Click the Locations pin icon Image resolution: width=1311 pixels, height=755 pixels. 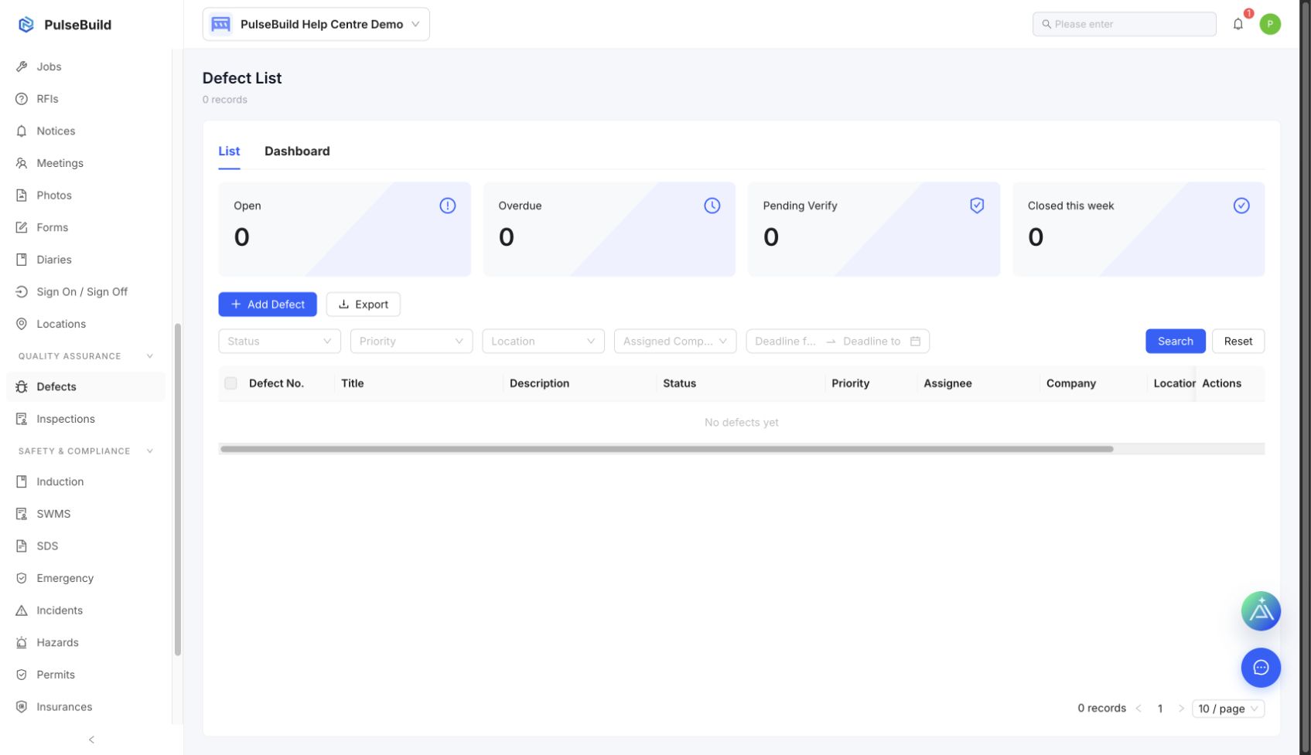pyautogui.click(x=22, y=324)
